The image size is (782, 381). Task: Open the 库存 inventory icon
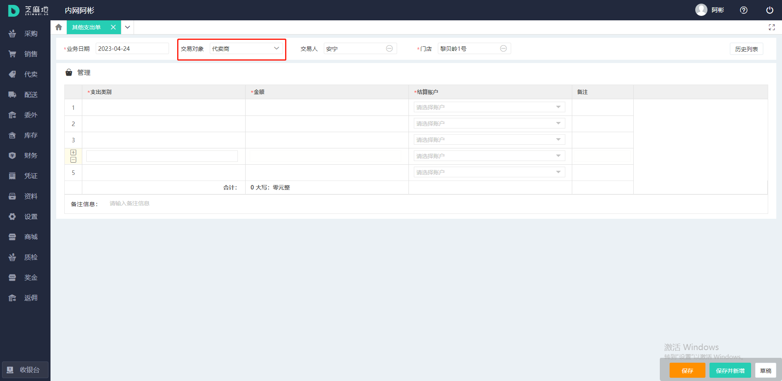(12, 135)
